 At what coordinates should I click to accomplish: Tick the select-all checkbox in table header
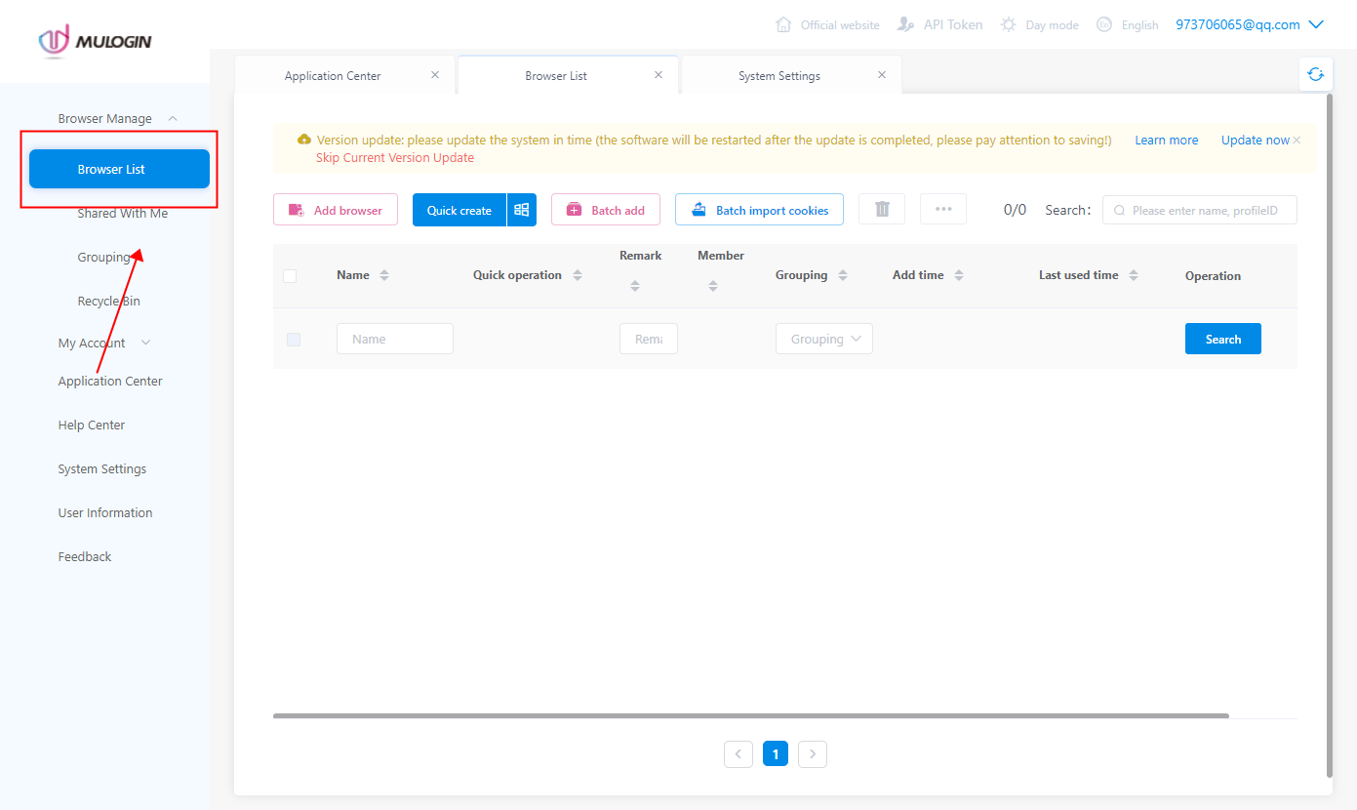pyautogui.click(x=290, y=276)
